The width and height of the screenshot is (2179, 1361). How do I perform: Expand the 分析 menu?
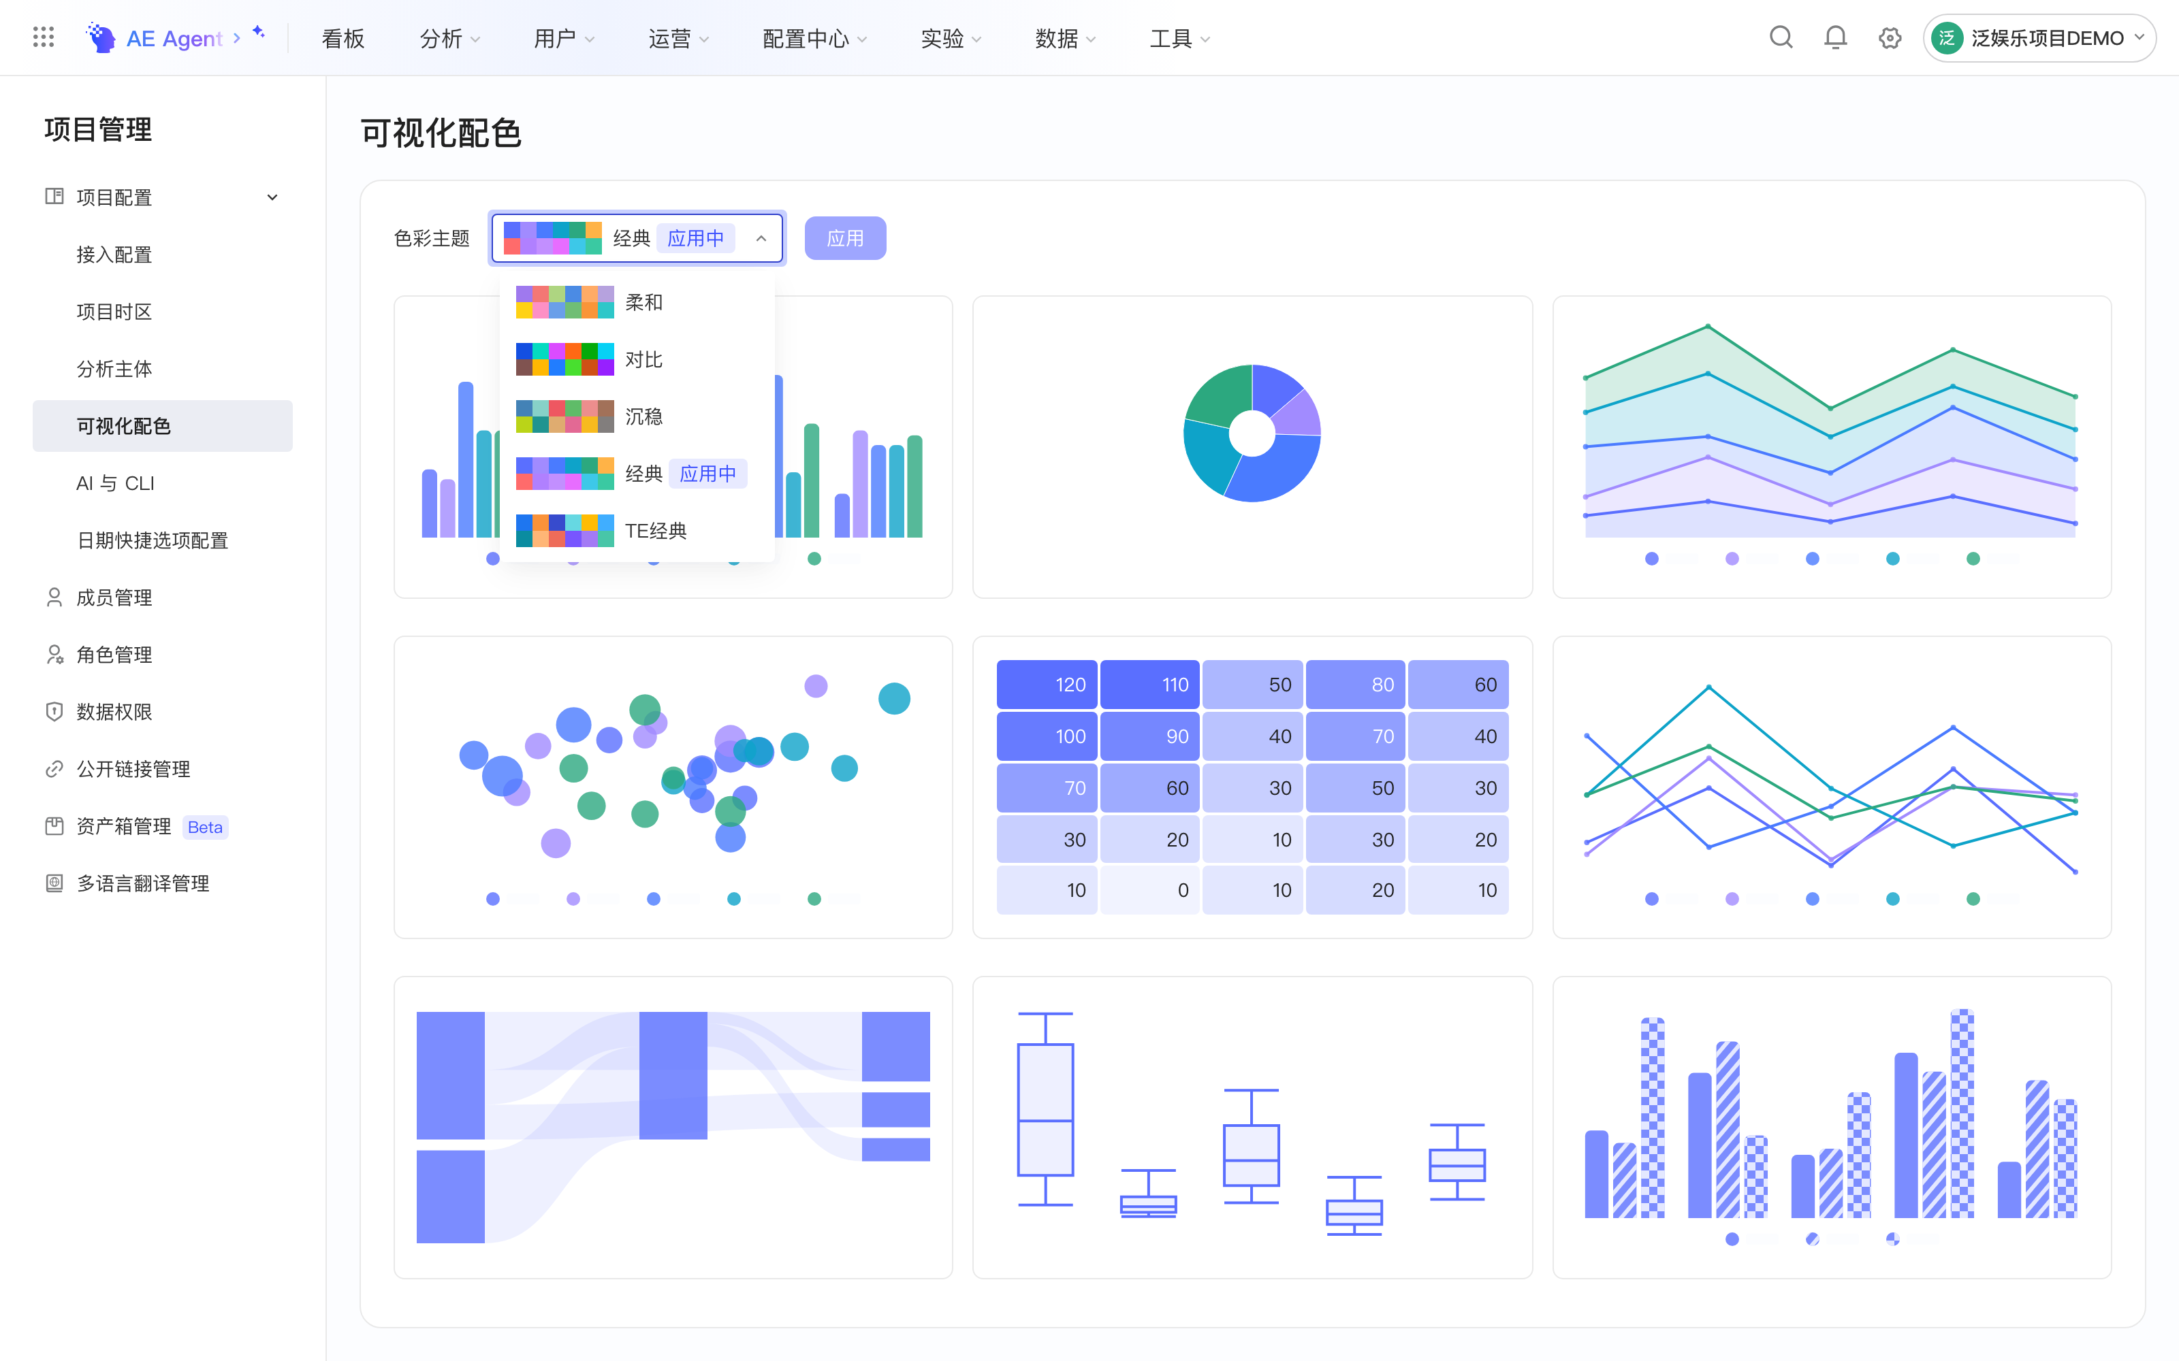point(450,39)
